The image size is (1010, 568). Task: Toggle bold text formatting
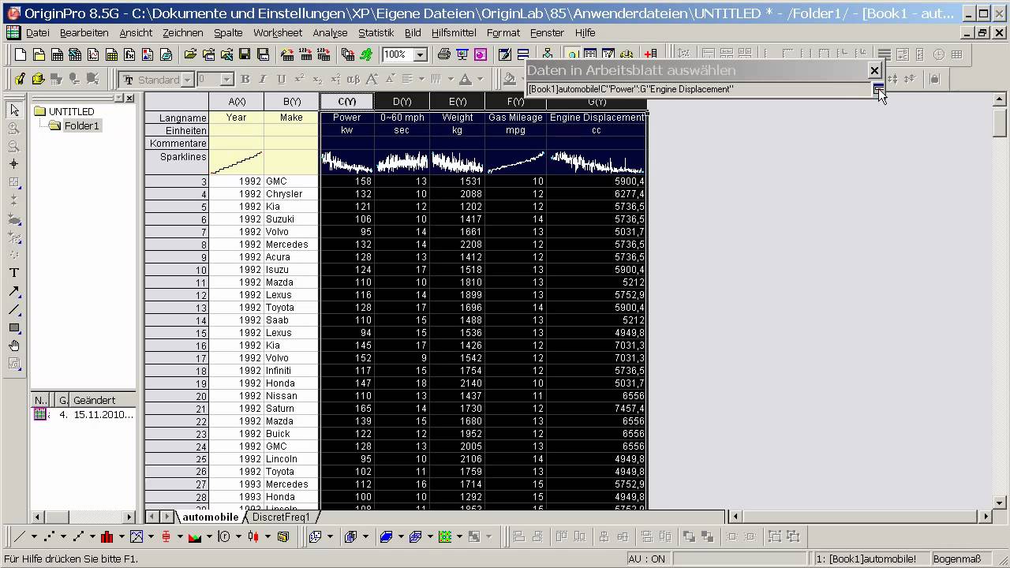pos(245,79)
